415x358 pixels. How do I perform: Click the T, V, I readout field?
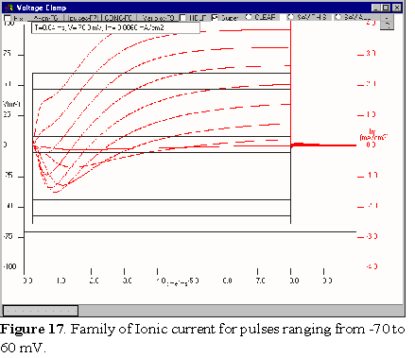(x=115, y=27)
